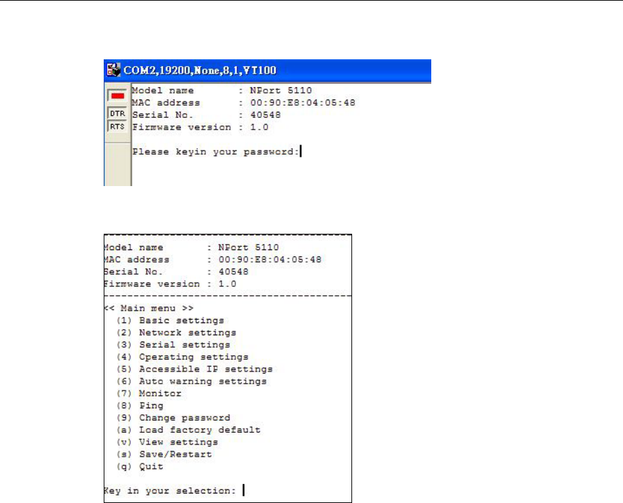Toggle the RTS signal button
The height and width of the screenshot is (503, 623).
pos(117,126)
